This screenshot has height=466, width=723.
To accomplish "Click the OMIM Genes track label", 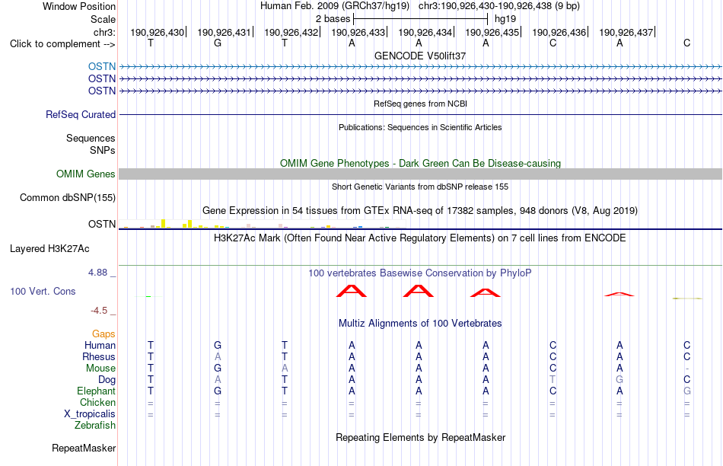I will pos(86,174).
